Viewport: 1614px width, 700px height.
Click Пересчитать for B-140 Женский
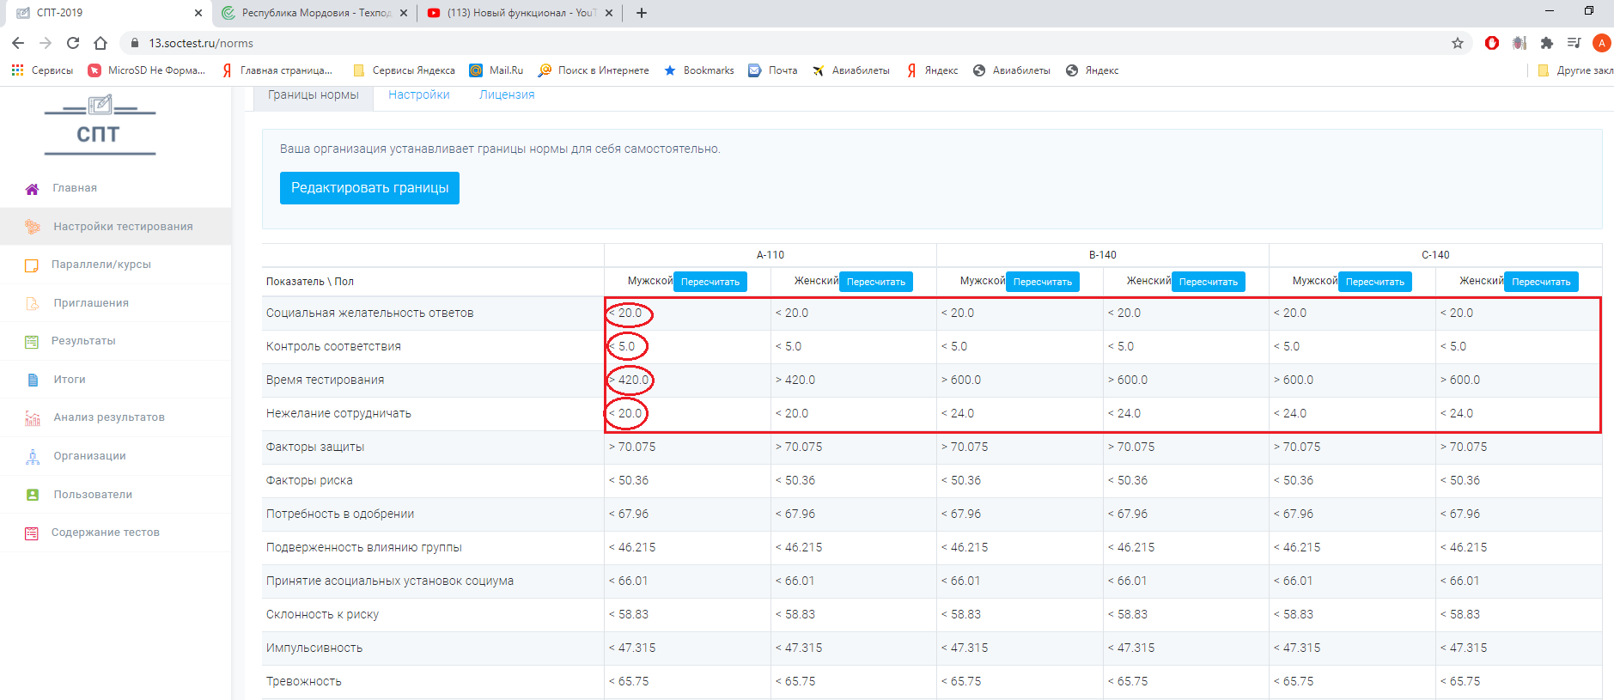[1209, 282]
